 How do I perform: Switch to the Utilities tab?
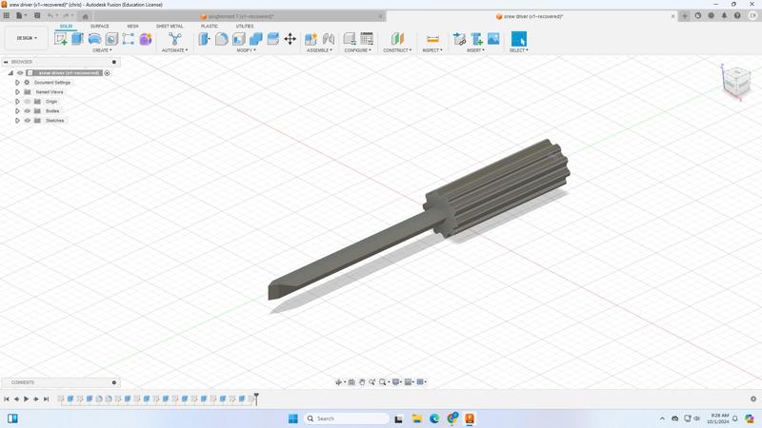(245, 27)
